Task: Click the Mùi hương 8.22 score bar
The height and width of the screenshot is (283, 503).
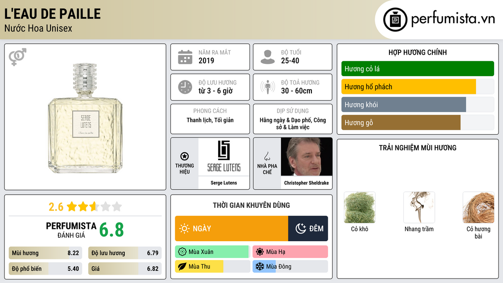Action: 46,253
